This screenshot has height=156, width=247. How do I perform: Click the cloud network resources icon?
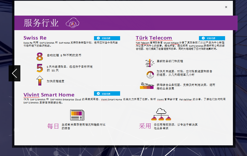(161, 115)
